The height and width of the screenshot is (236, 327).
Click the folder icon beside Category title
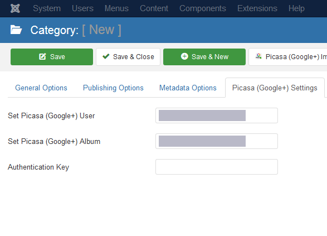16,30
